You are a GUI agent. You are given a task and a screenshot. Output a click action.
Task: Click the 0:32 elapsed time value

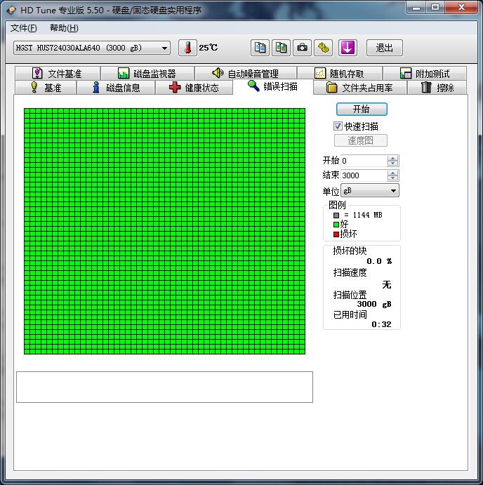tap(381, 324)
